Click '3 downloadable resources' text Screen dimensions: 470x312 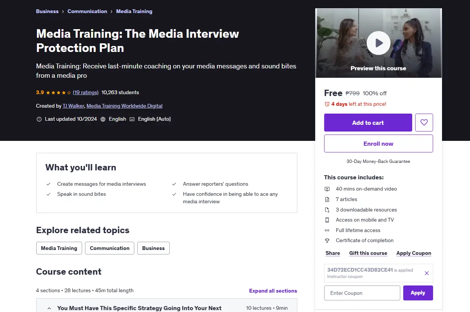click(x=366, y=210)
